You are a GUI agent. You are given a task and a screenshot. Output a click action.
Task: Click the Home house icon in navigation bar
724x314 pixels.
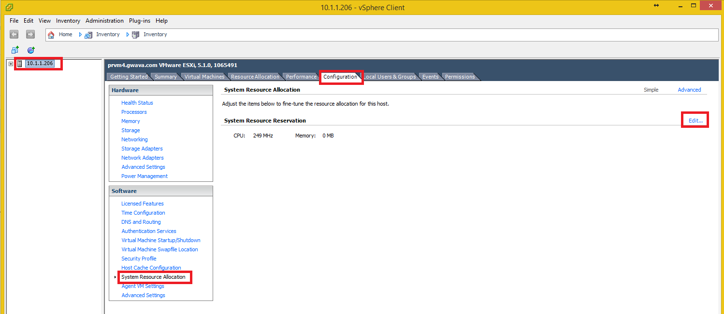click(51, 35)
